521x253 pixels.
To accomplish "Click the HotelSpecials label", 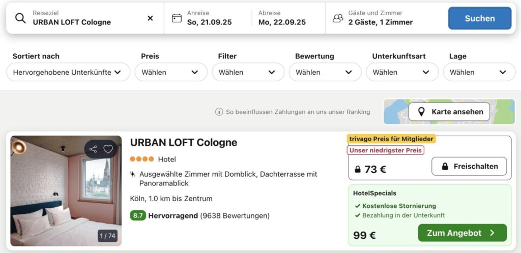I will [x=374, y=194].
